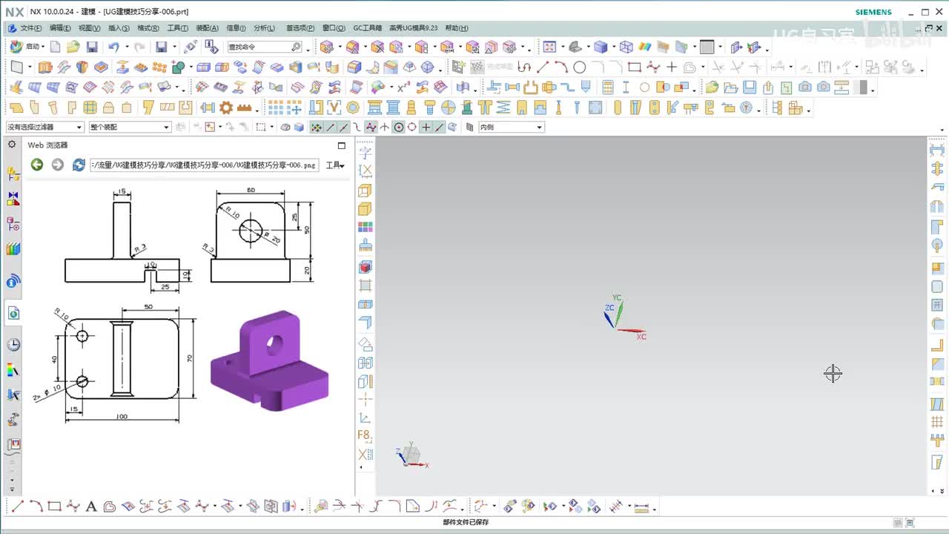The height and width of the screenshot is (534, 949).
Task: Toggle the snap intersection option
Action: 385,127
